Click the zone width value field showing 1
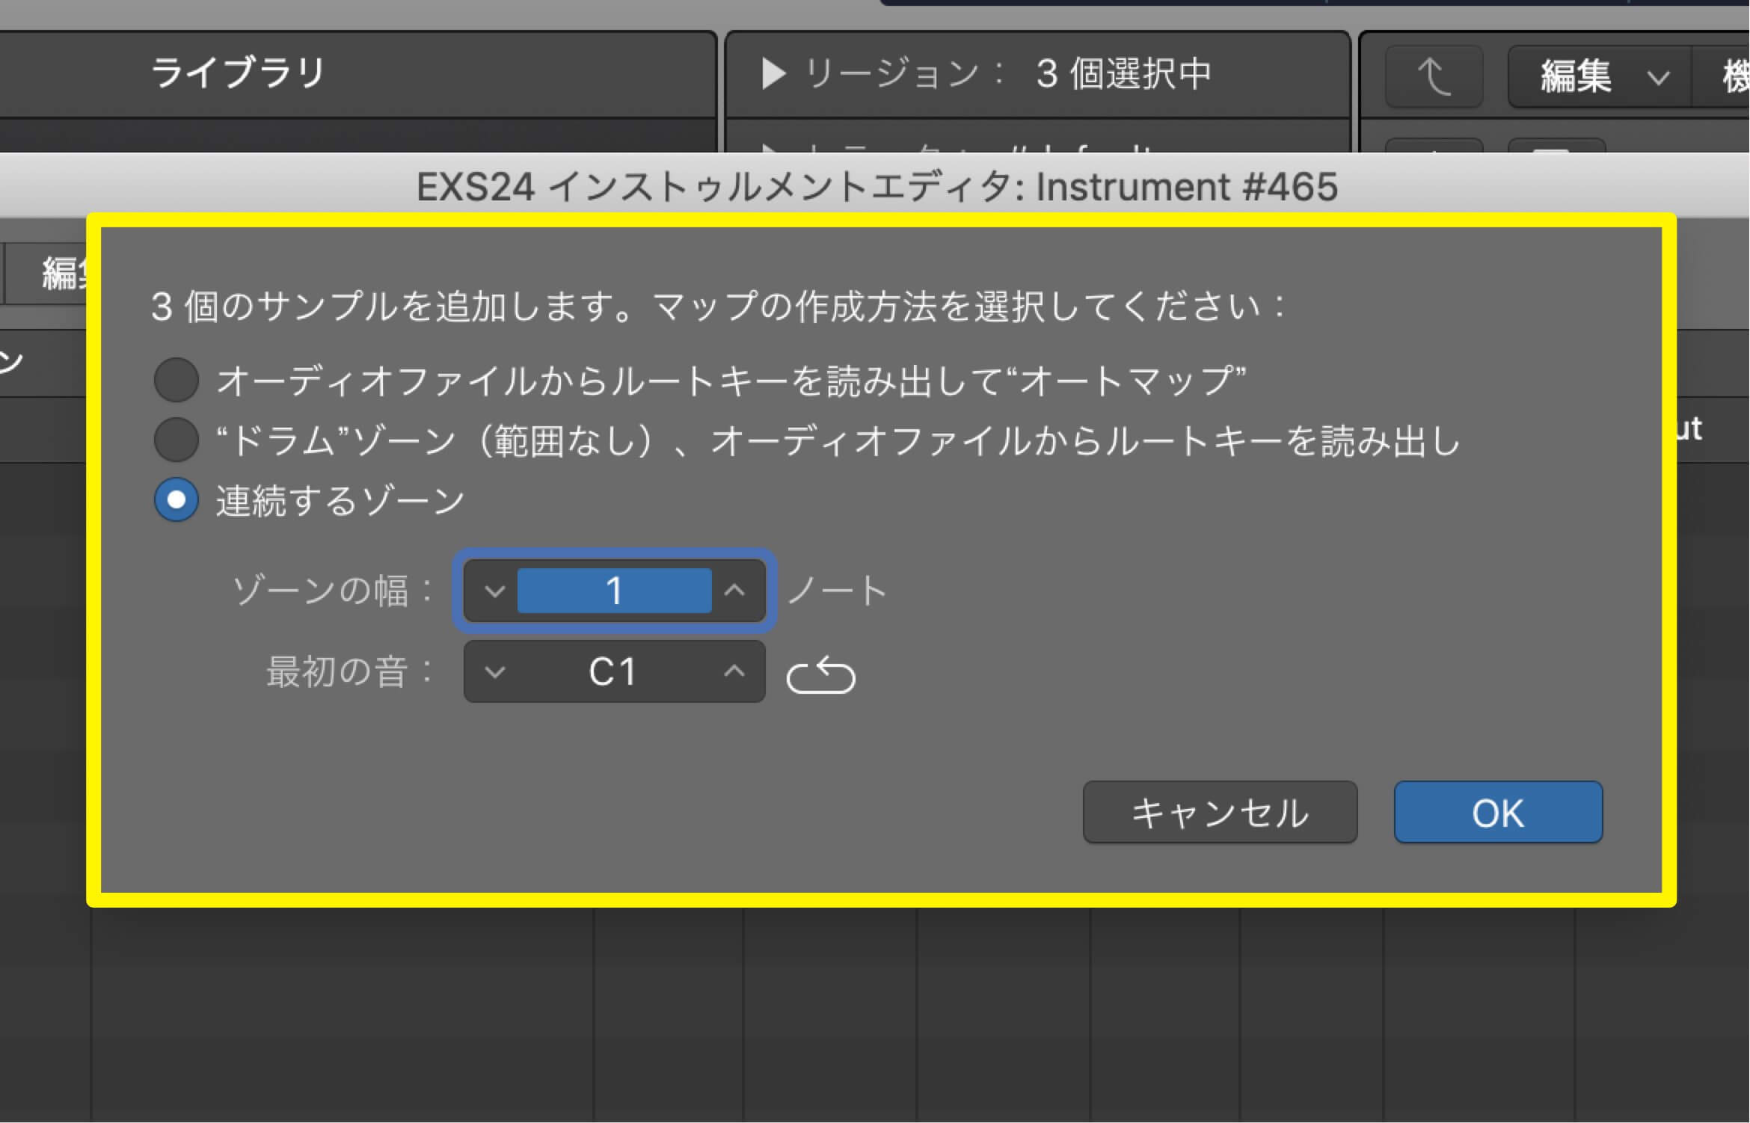Screen dimensions: 1750x1123 coord(614,591)
